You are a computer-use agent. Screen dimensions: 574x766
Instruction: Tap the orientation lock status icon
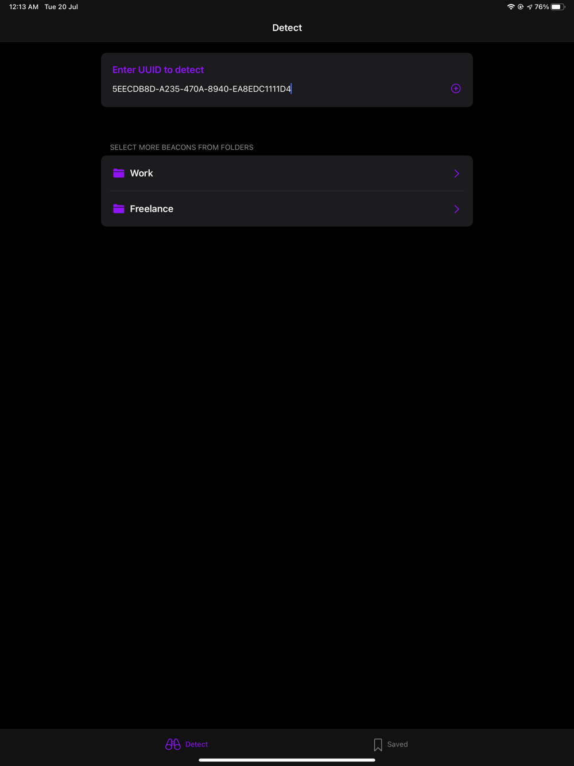[x=521, y=7]
